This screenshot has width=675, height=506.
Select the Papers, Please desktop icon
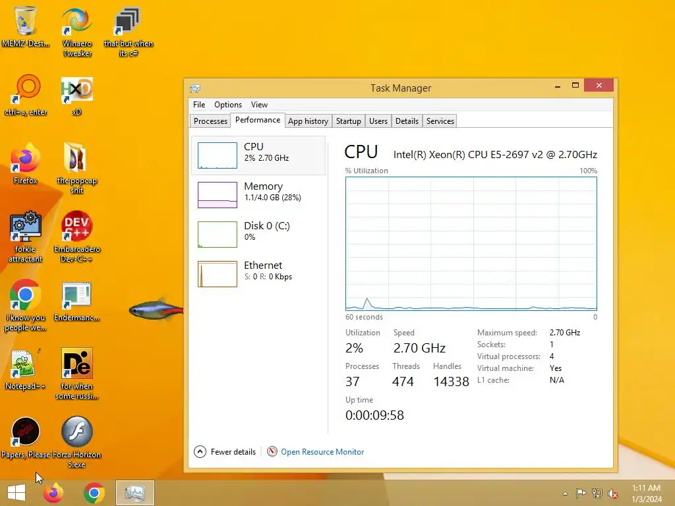tap(26, 438)
